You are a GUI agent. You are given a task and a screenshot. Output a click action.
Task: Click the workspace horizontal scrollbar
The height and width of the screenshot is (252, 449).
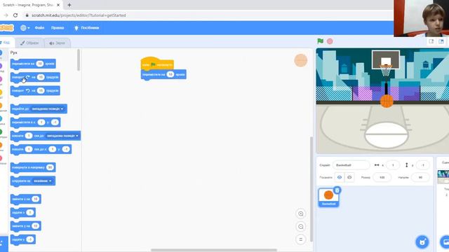tap(214, 250)
